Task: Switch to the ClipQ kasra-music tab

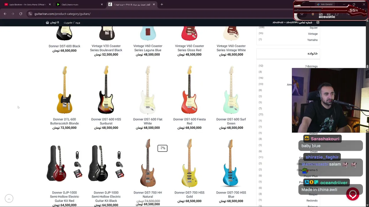Action: 79,4
